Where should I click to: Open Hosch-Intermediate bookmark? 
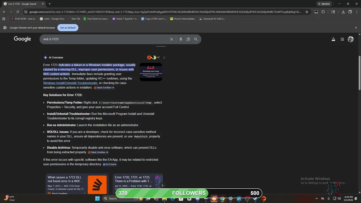[x=183, y=19]
